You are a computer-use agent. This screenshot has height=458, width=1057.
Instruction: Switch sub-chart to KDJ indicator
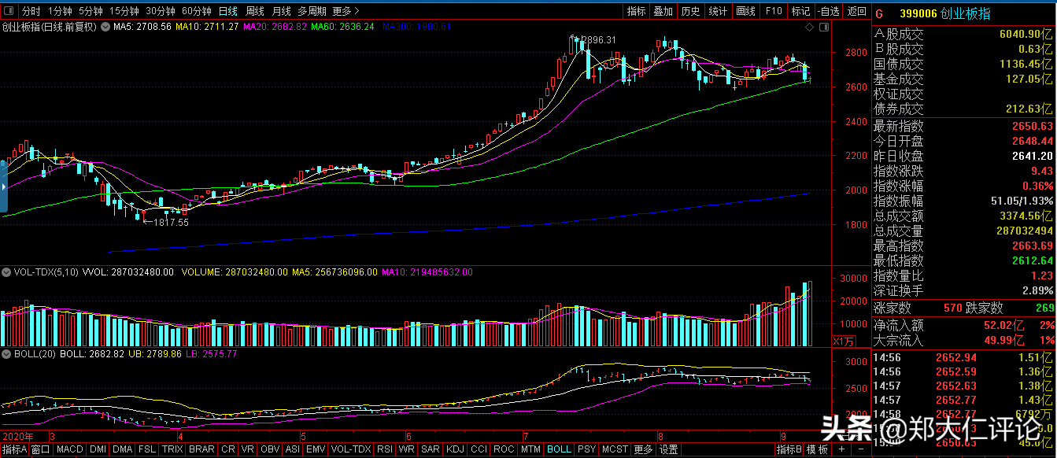coord(455,449)
